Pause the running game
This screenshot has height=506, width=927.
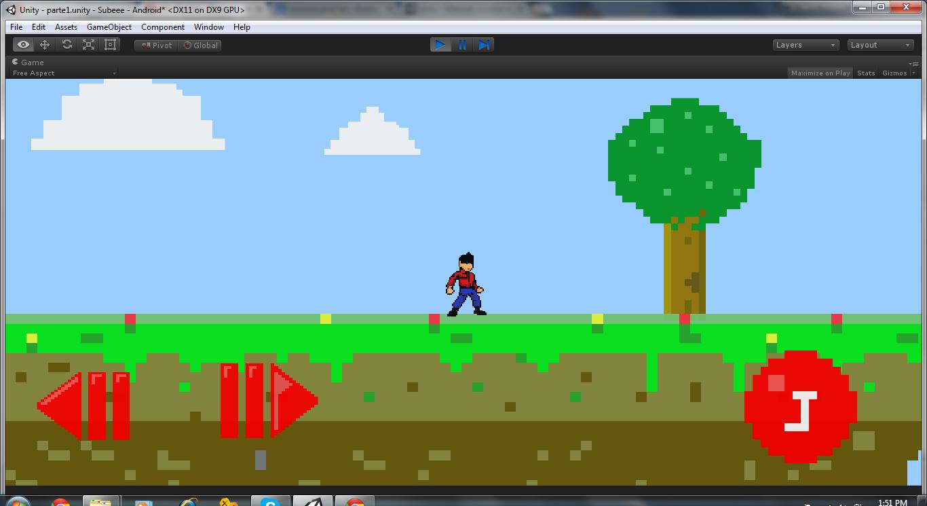462,44
